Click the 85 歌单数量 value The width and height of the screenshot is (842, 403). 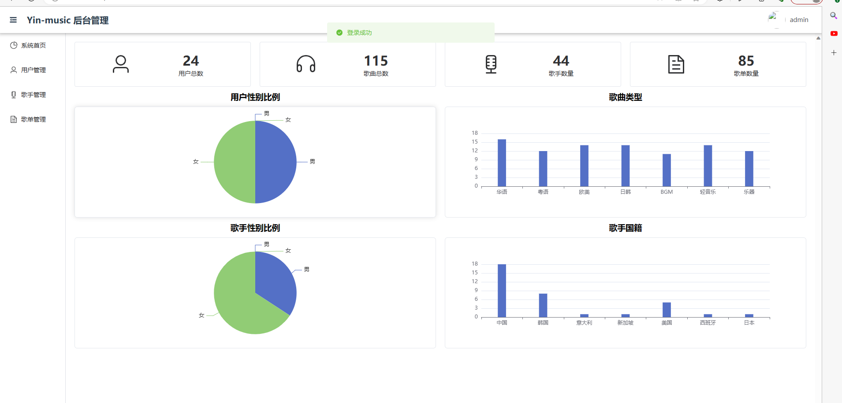(746, 60)
